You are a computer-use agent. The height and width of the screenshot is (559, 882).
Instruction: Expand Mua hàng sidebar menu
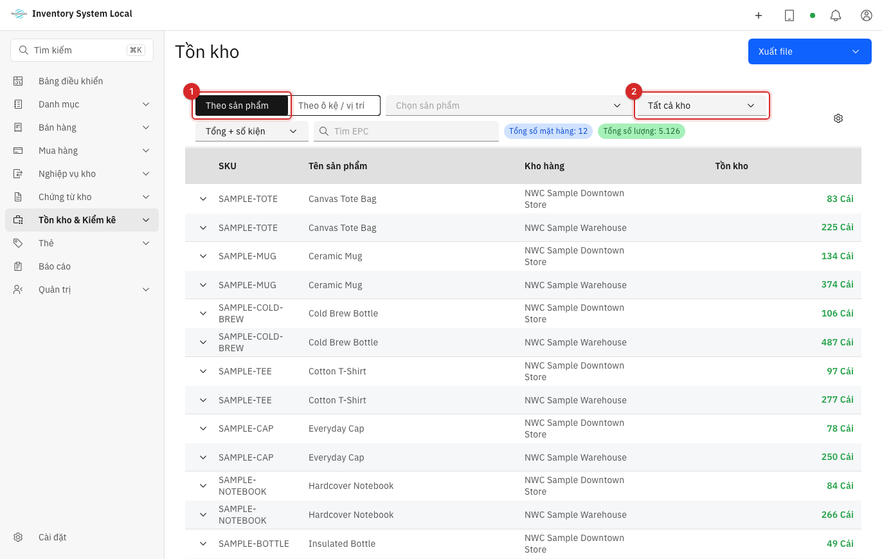[x=82, y=151]
